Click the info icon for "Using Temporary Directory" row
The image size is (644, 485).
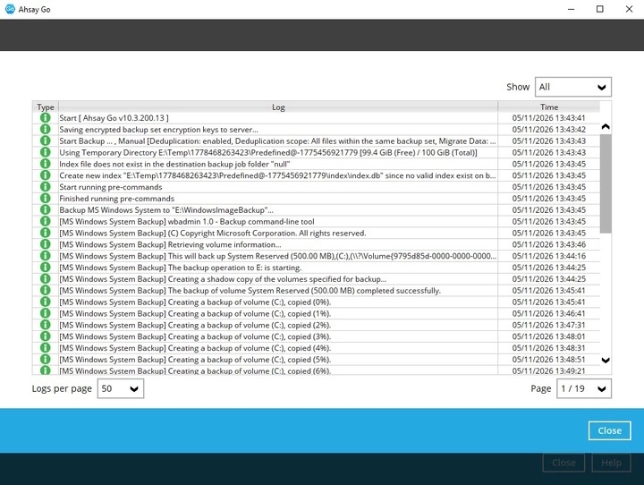(46, 152)
